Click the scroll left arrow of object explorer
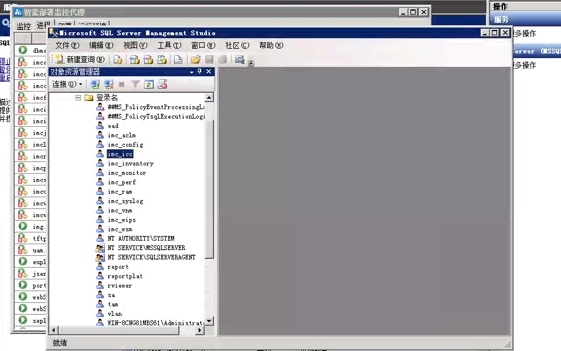Screen dimensions: 561x351 (x=54, y=330)
